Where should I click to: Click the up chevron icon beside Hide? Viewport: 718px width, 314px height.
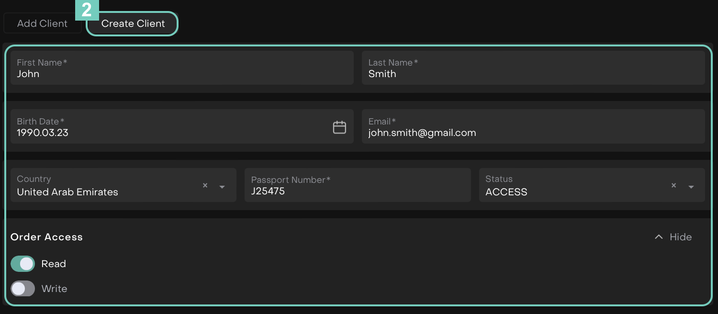coord(659,237)
